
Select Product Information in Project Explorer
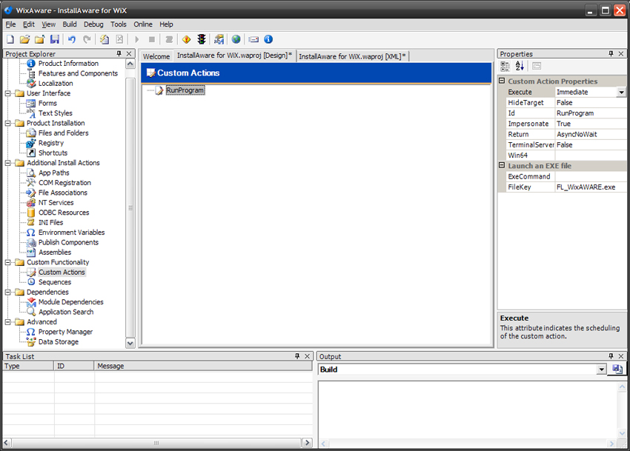tap(68, 64)
